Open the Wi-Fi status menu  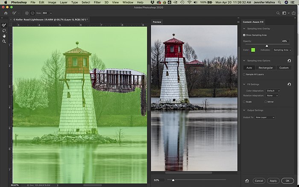pyautogui.click(x=189, y=2)
